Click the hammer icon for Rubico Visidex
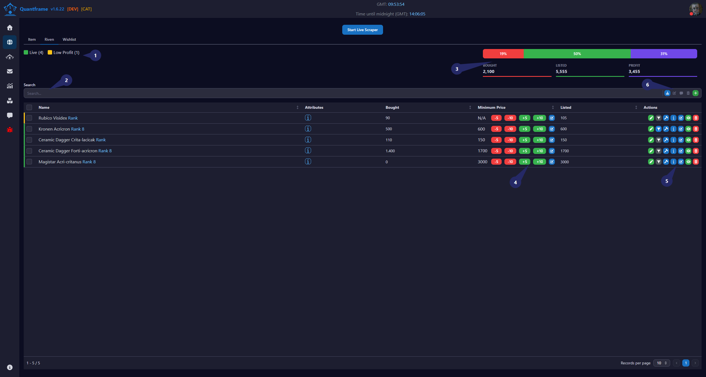This screenshot has width=706, height=377. pyautogui.click(x=666, y=118)
